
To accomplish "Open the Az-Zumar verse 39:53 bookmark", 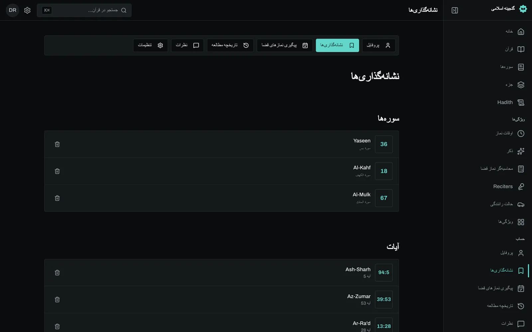I will tap(221, 299).
